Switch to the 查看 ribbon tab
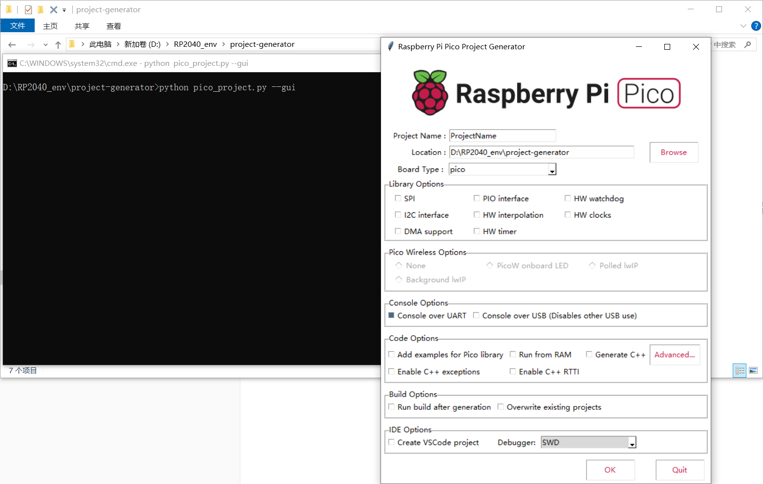Image resolution: width=763 pixels, height=484 pixels. 114,26
